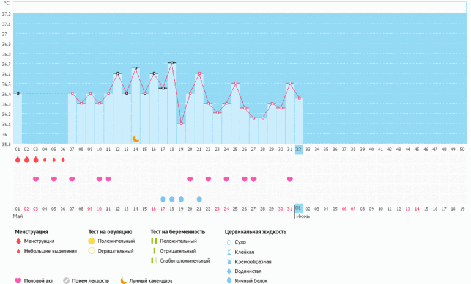This screenshot has height=284, width=471.
Task: Click the 'Тест на беременность' legend heading
Action: click(180, 231)
